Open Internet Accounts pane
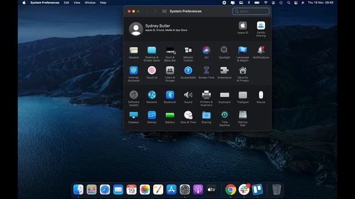Viewport: 355px width, 199px height. pos(134,74)
